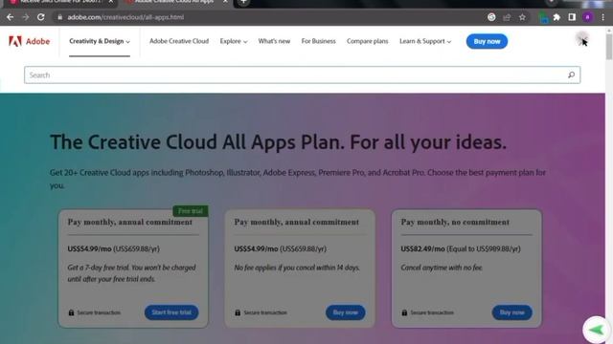
Task: Expand Creativity & Design menu
Action: (100, 41)
